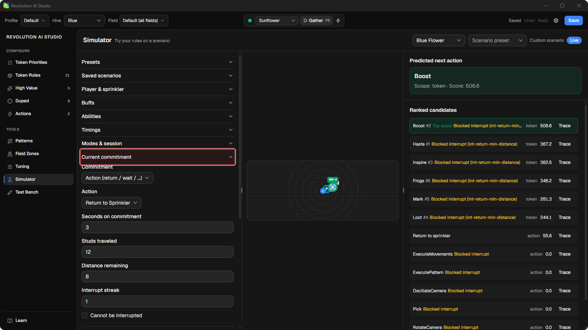Open the Field Default (all fields) dropdown

tap(144, 21)
